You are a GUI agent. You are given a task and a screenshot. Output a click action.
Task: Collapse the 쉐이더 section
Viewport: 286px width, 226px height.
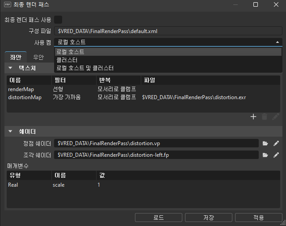(x=10, y=131)
